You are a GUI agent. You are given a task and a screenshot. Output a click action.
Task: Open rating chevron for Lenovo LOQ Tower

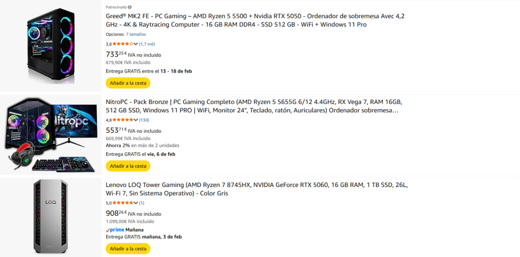pos(136,203)
